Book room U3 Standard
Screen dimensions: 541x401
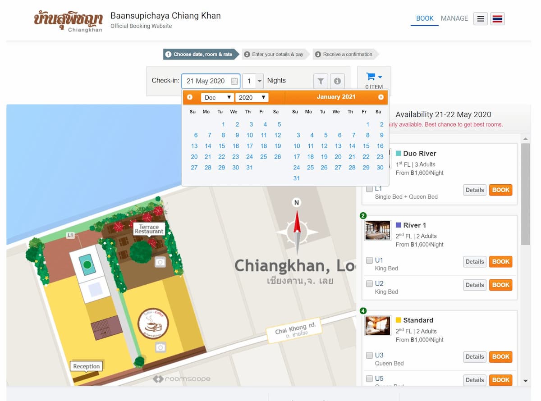[500, 357]
